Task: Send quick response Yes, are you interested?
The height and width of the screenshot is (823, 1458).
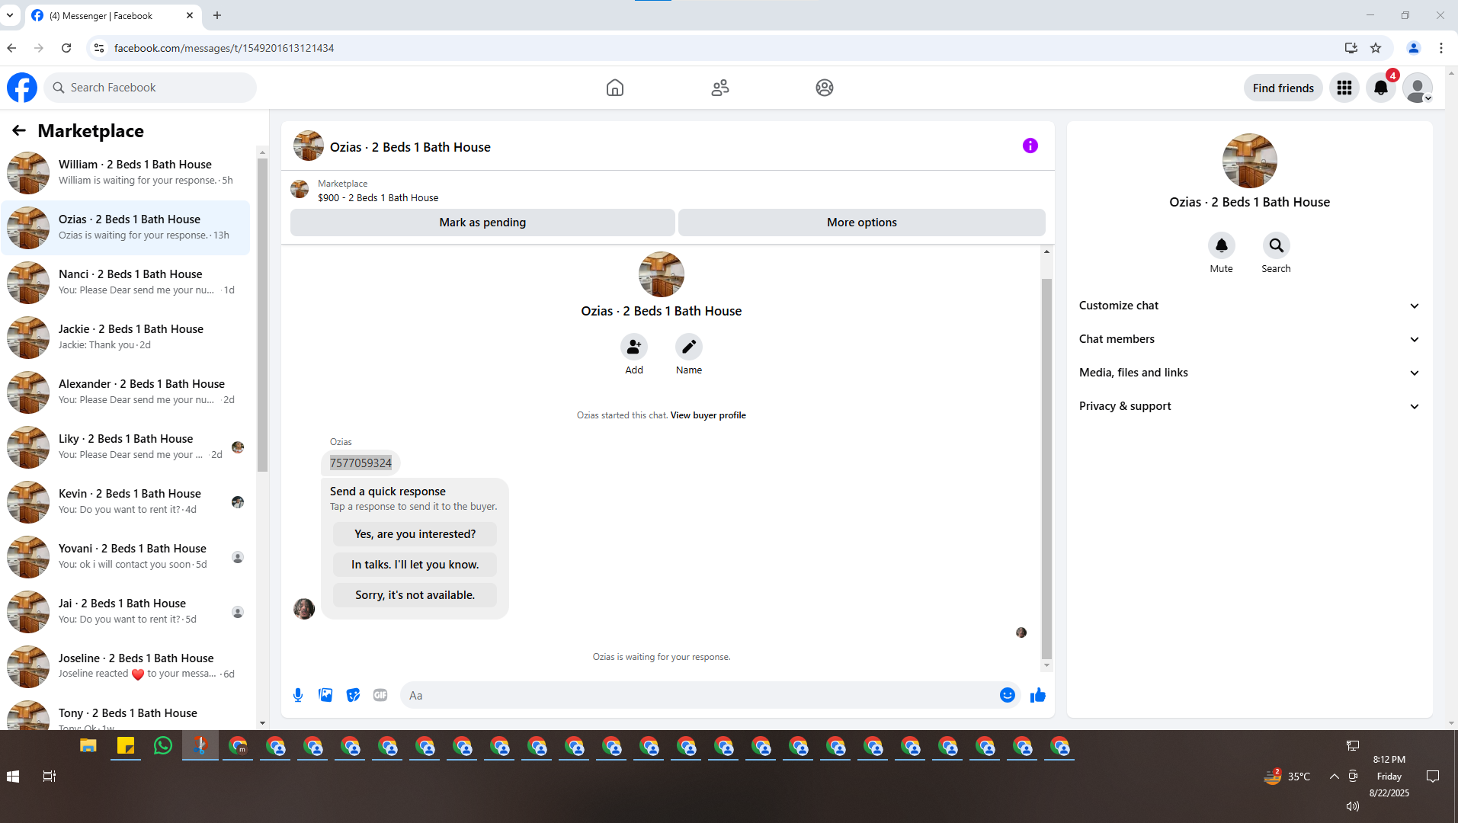Action: (x=415, y=534)
